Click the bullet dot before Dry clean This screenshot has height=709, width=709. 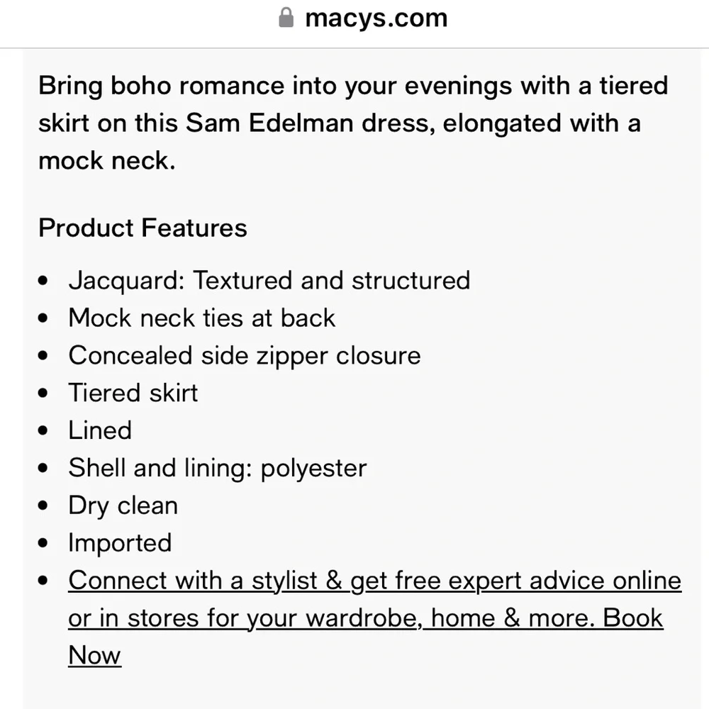43,506
